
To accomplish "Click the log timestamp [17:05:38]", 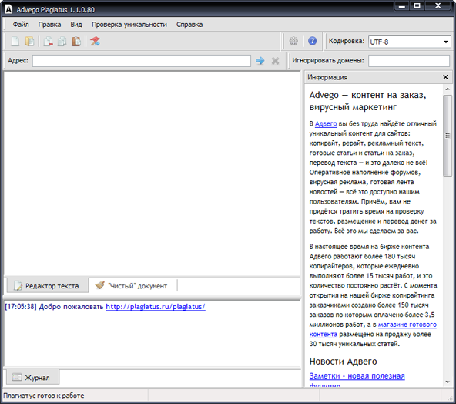I will (21, 307).
